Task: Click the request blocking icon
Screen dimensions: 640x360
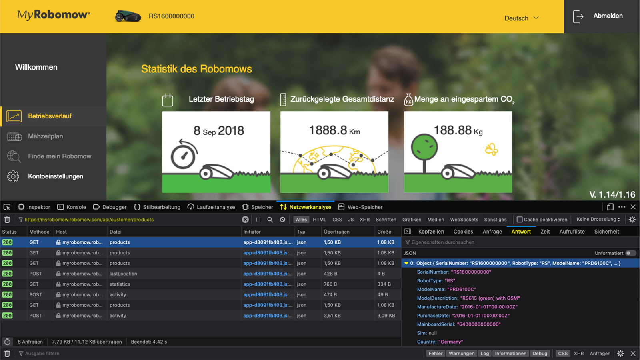Action: click(283, 220)
